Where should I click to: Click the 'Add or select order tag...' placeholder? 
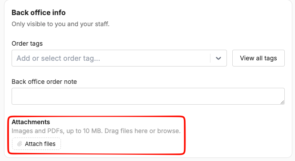(x=58, y=59)
